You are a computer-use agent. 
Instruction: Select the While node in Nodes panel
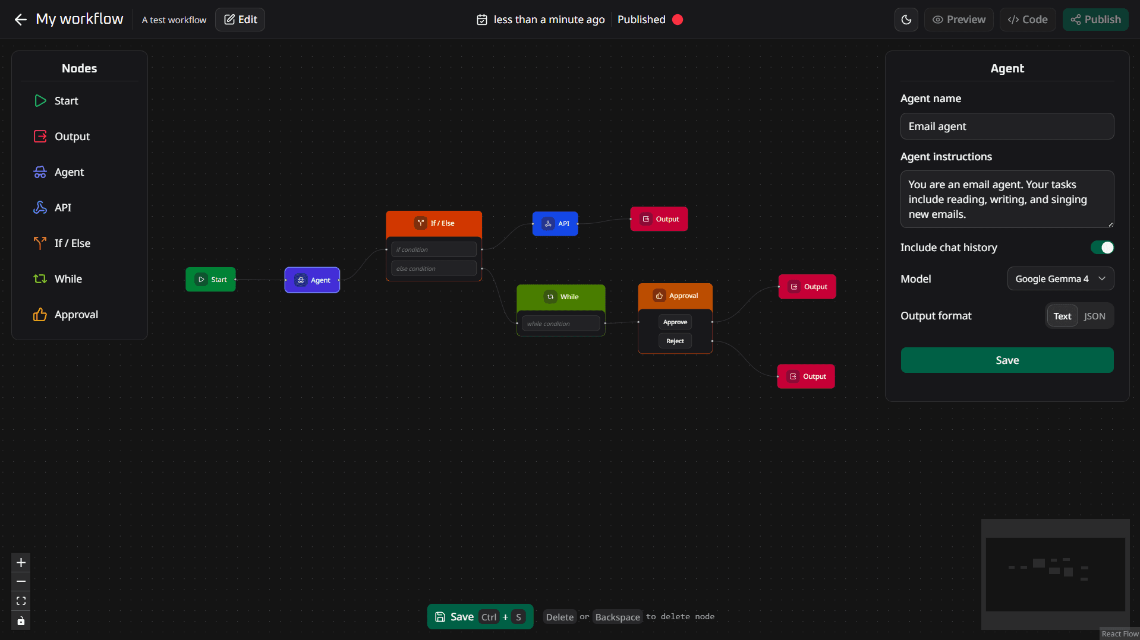pos(80,279)
